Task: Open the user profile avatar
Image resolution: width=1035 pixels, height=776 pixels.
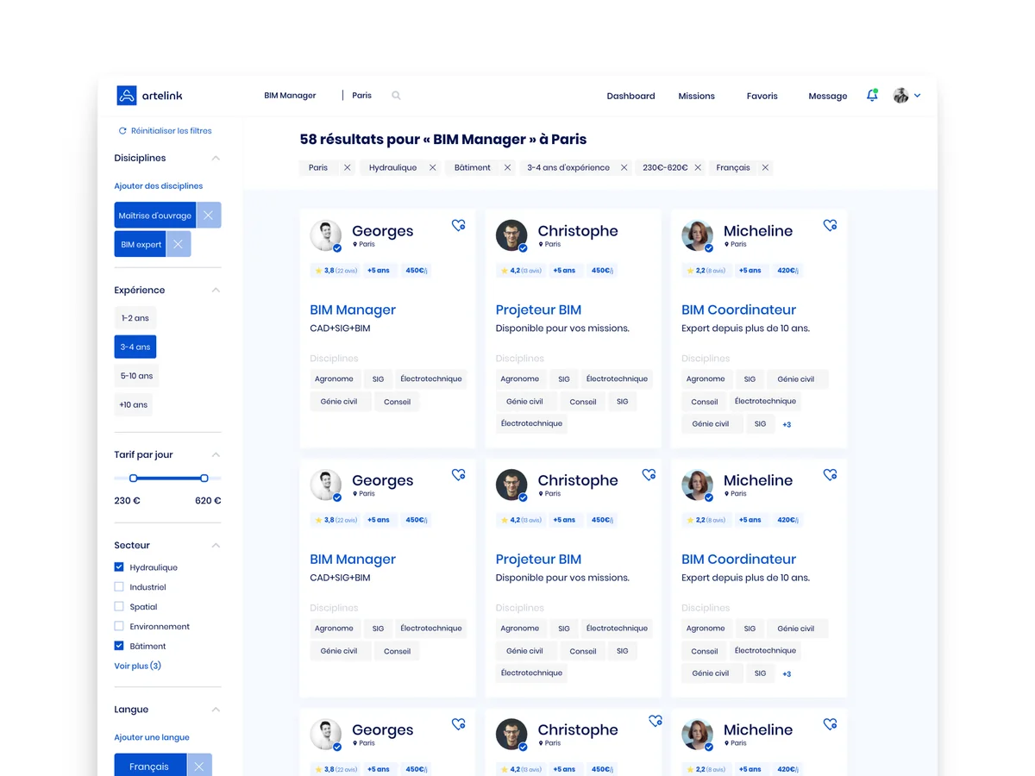Action: point(901,96)
